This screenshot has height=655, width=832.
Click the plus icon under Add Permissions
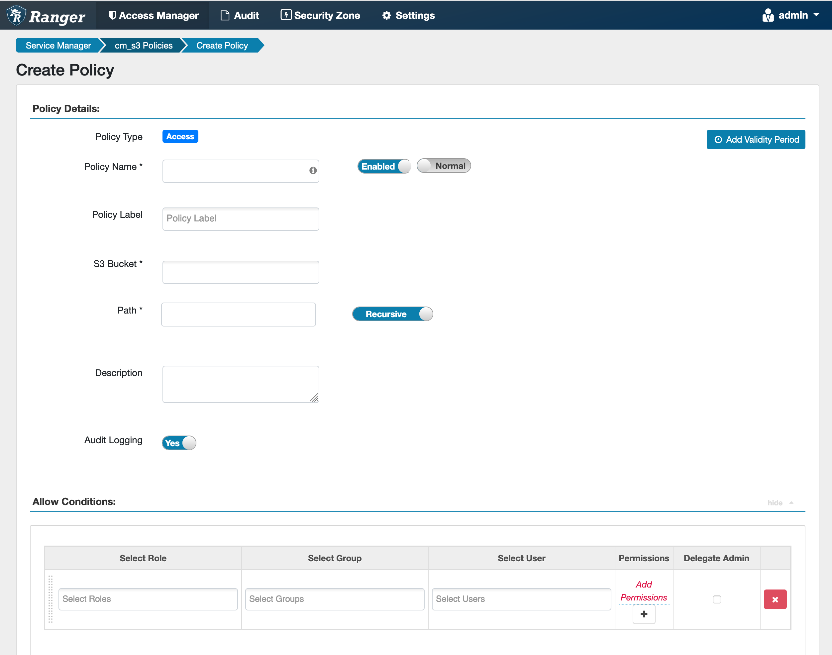[x=644, y=614]
